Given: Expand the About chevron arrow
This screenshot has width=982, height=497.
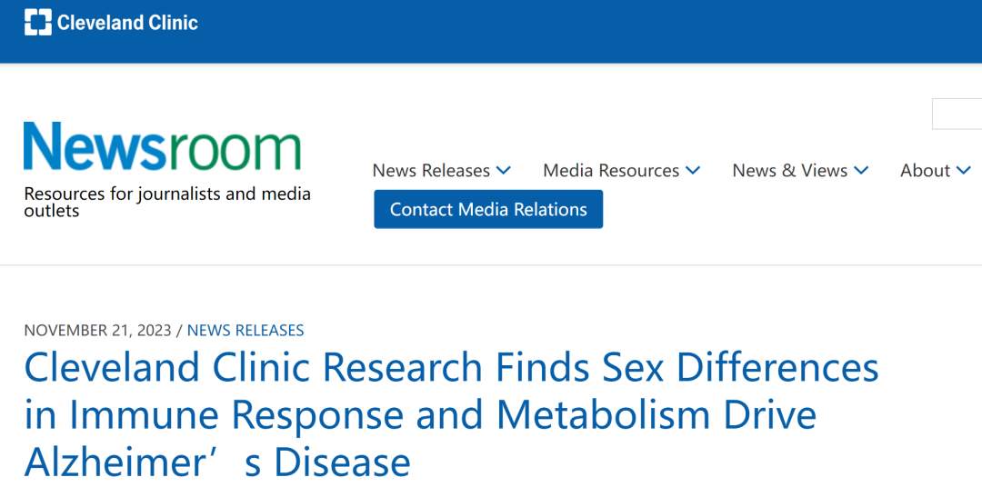Looking at the screenshot, I should point(964,171).
